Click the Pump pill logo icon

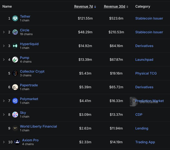point(15,59)
